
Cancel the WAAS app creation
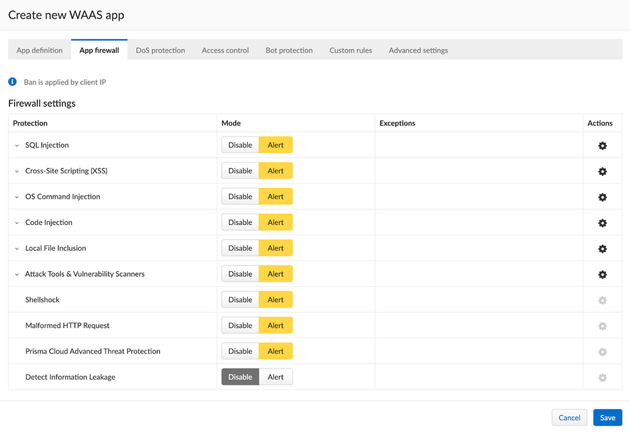coord(569,417)
